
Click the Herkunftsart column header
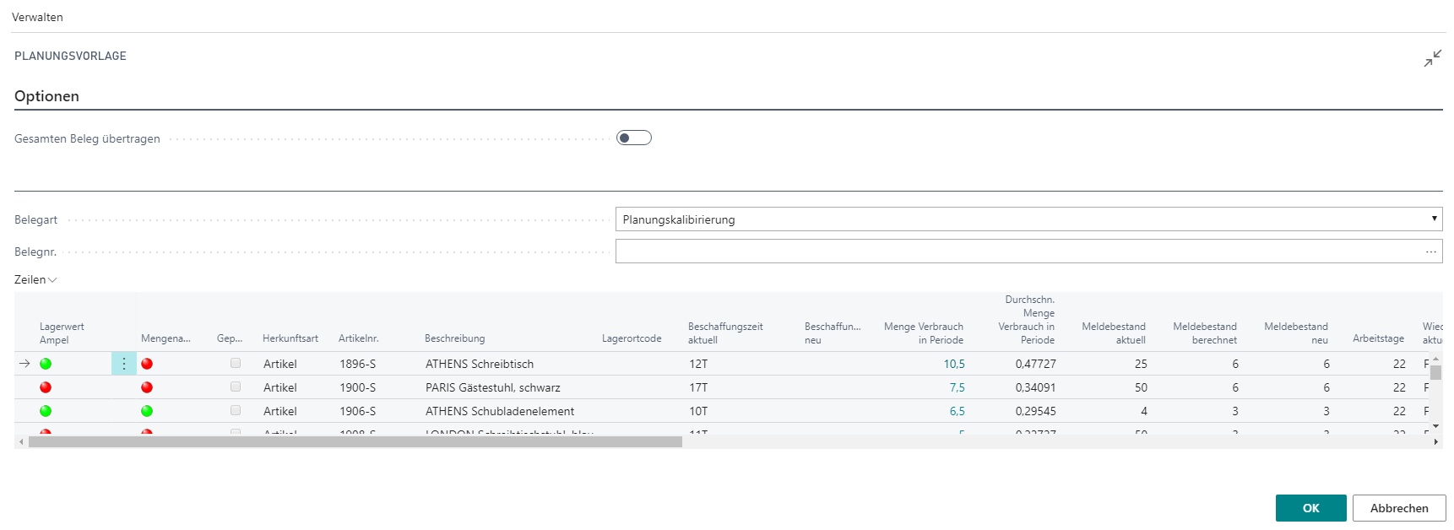(290, 338)
